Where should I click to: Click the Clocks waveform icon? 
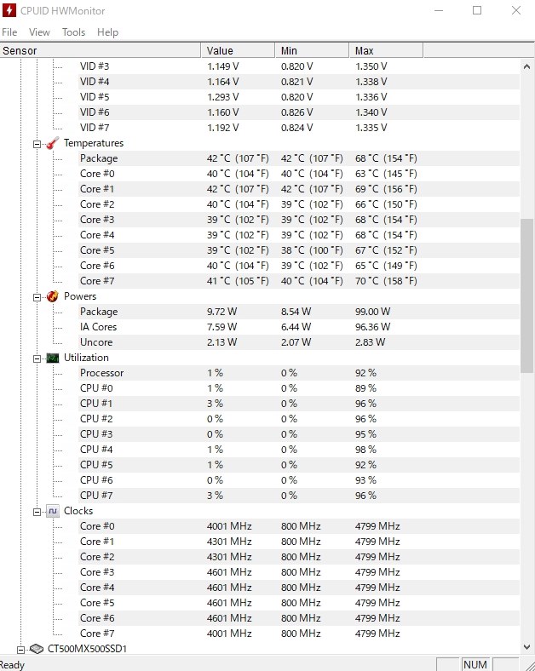click(53, 511)
